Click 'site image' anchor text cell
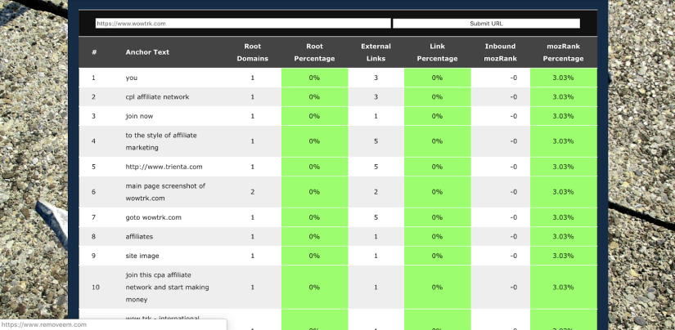The image size is (675, 330). click(142, 256)
